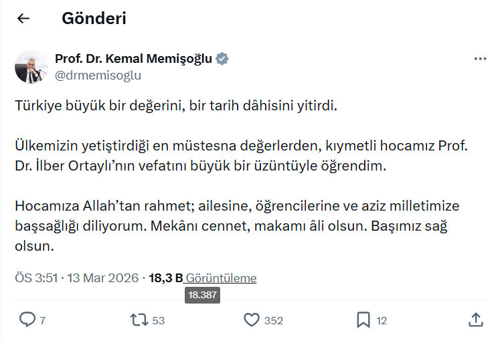Go back using the left arrow

point(23,19)
